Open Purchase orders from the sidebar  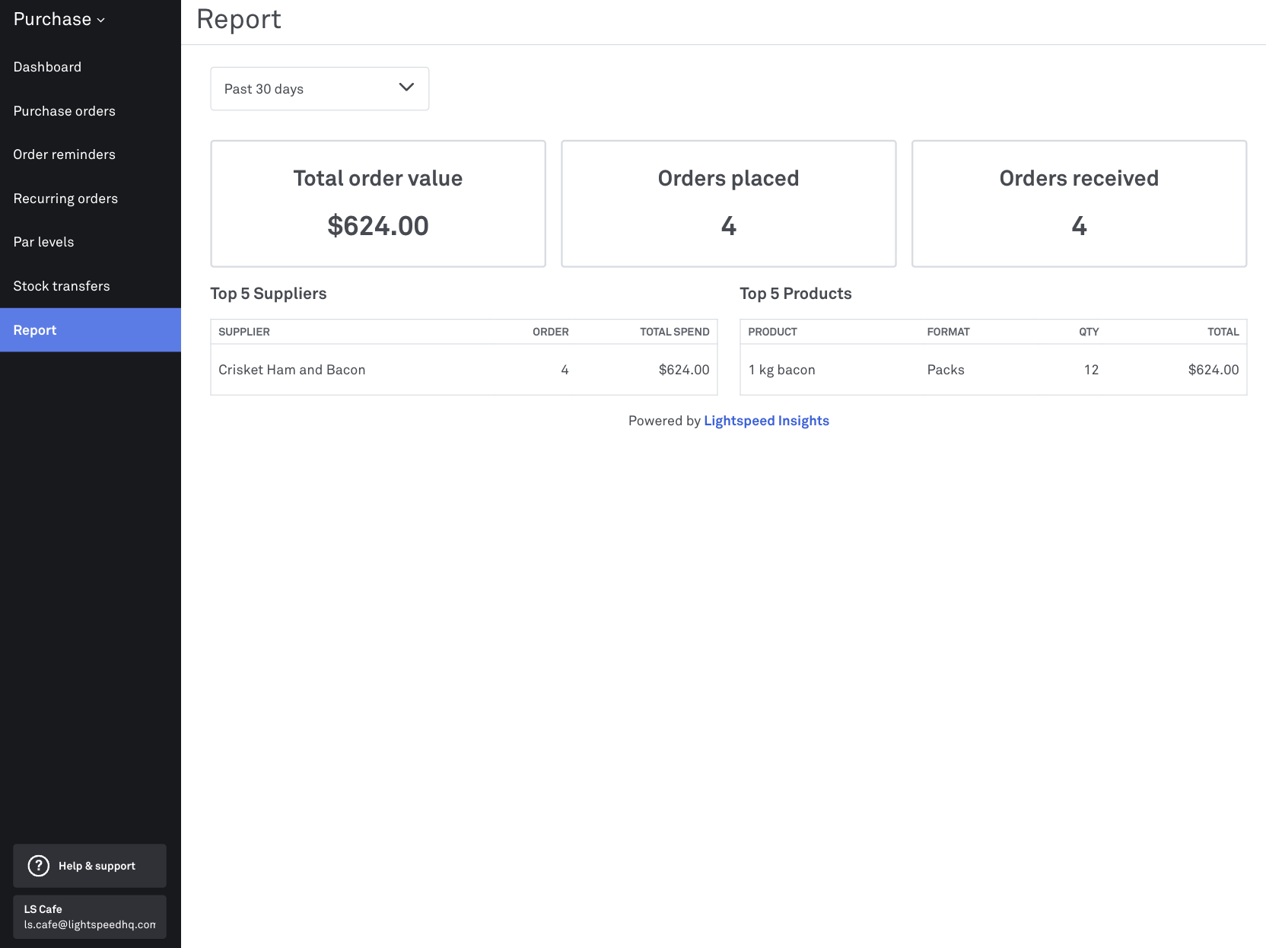click(x=65, y=111)
